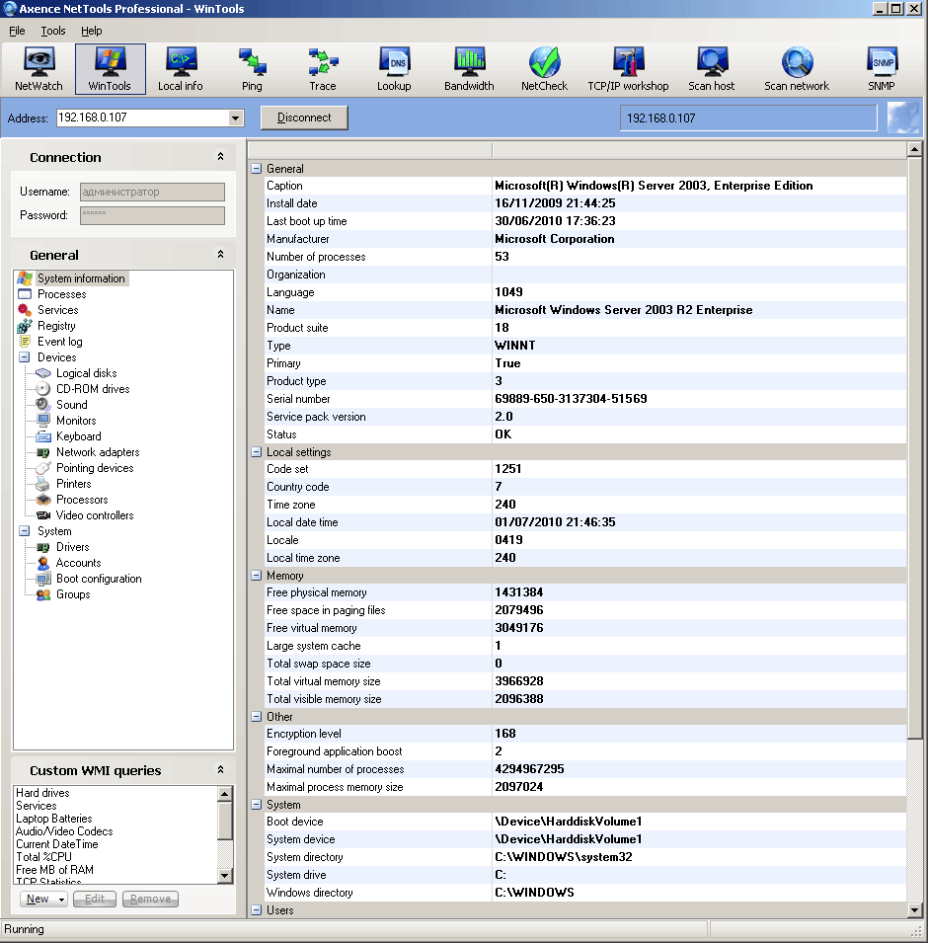Select the WinTools toolbar icon
The image size is (928, 943).
(110, 68)
